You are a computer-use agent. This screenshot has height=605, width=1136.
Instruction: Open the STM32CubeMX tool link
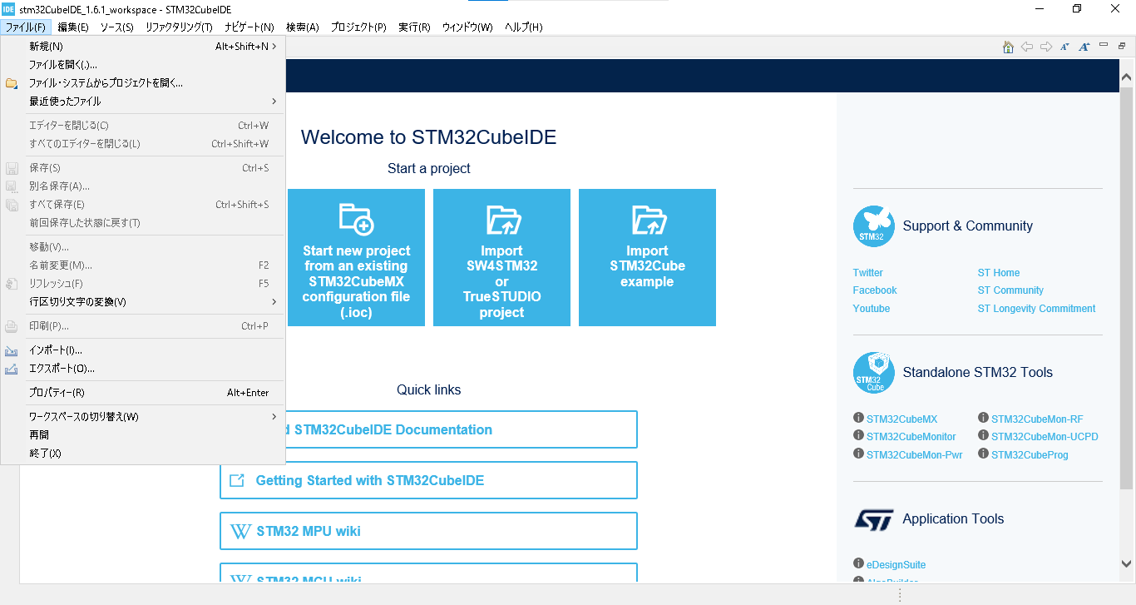pyautogui.click(x=901, y=419)
